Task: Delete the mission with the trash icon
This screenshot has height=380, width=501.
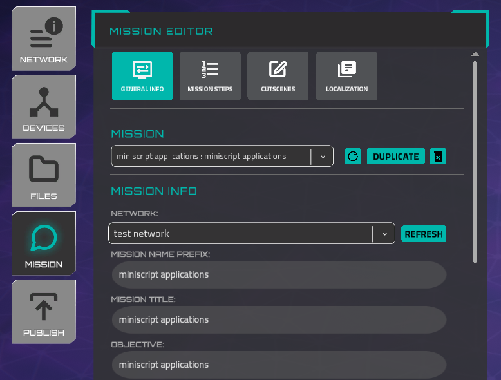Action: coord(439,157)
